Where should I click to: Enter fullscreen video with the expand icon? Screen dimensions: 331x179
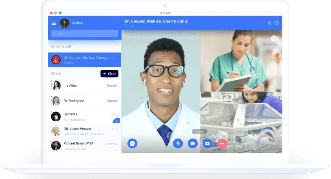point(274,38)
